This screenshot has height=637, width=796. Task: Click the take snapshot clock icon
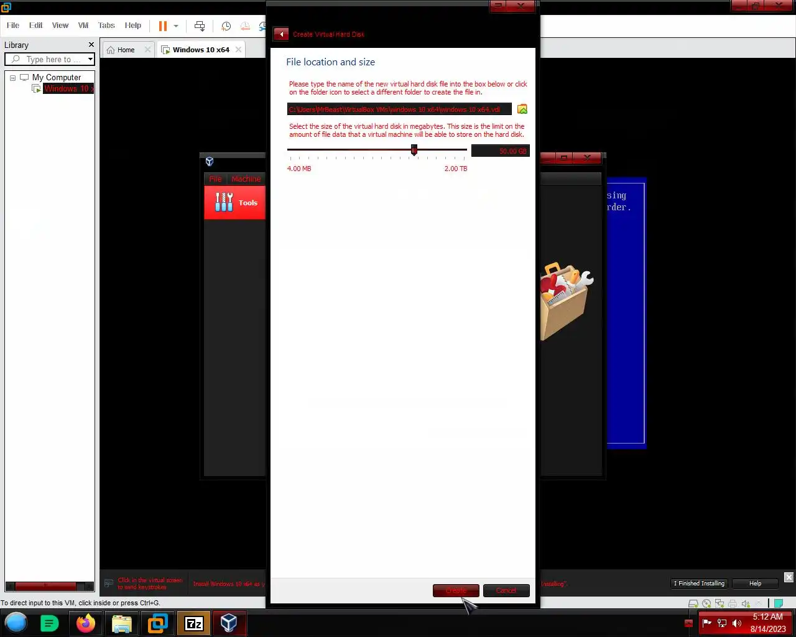[x=226, y=26]
